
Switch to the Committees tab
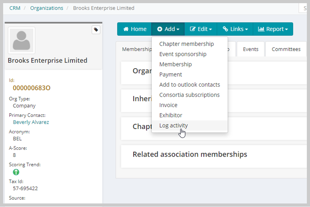click(286, 49)
